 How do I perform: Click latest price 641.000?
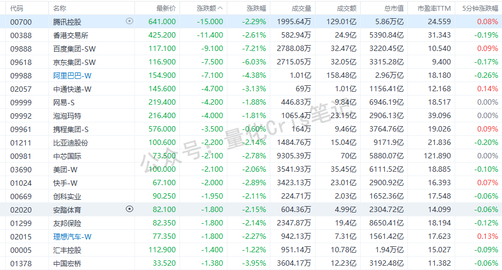(162, 22)
